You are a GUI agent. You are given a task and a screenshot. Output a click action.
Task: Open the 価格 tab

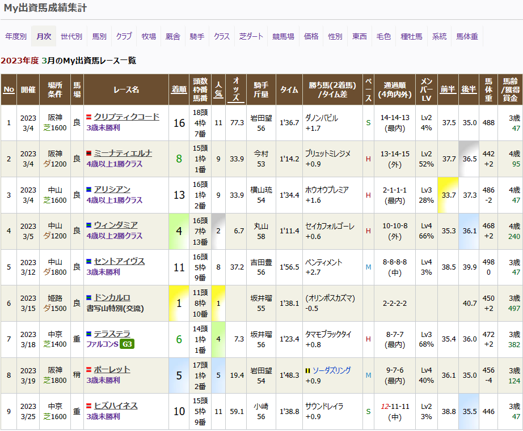(x=311, y=36)
